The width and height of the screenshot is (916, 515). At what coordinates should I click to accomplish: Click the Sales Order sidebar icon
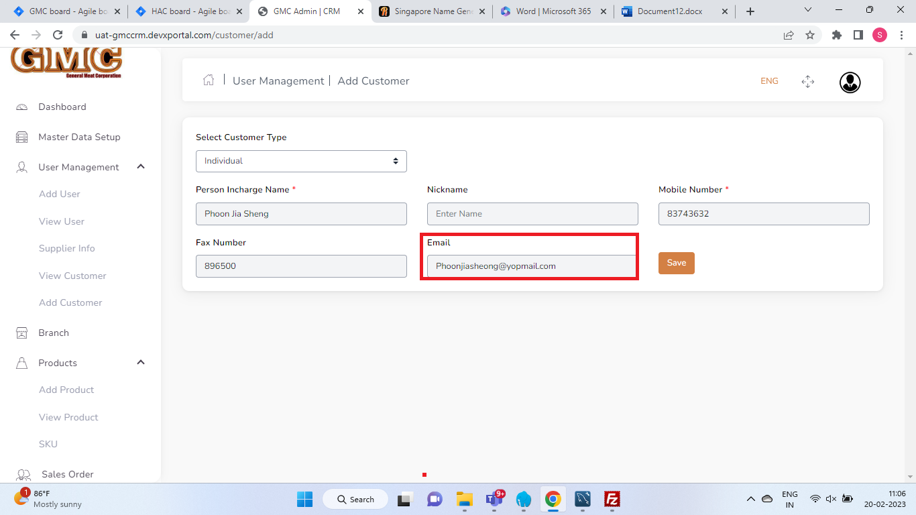(x=23, y=475)
